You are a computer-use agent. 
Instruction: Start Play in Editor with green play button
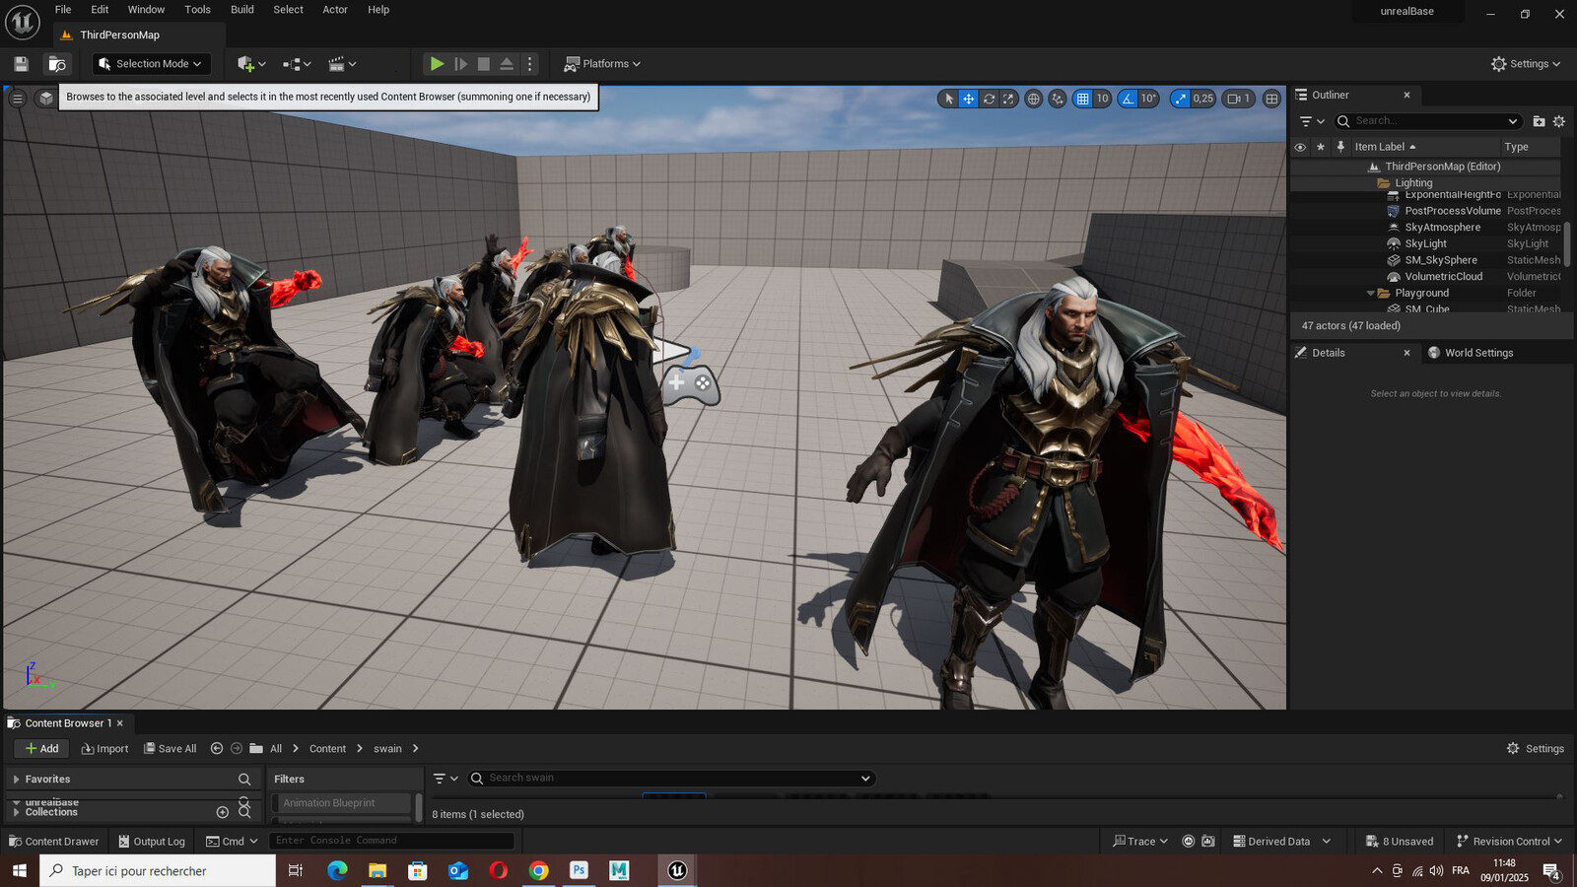click(437, 64)
